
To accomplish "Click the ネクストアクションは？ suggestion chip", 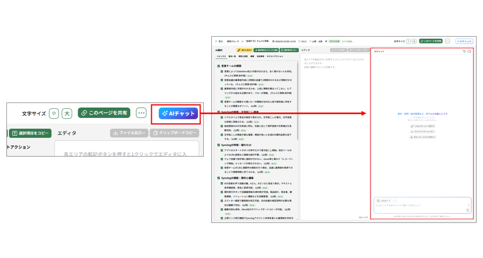I will (422, 132).
